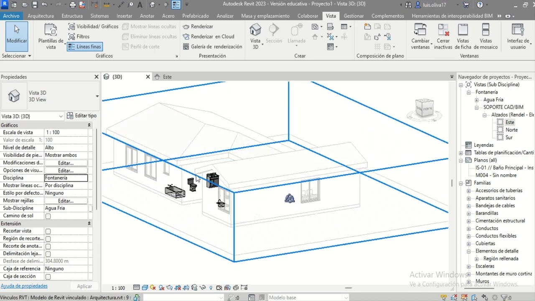Open the Seleccionar panel dropdown
Image resolution: width=535 pixels, height=301 pixels.
17,56
